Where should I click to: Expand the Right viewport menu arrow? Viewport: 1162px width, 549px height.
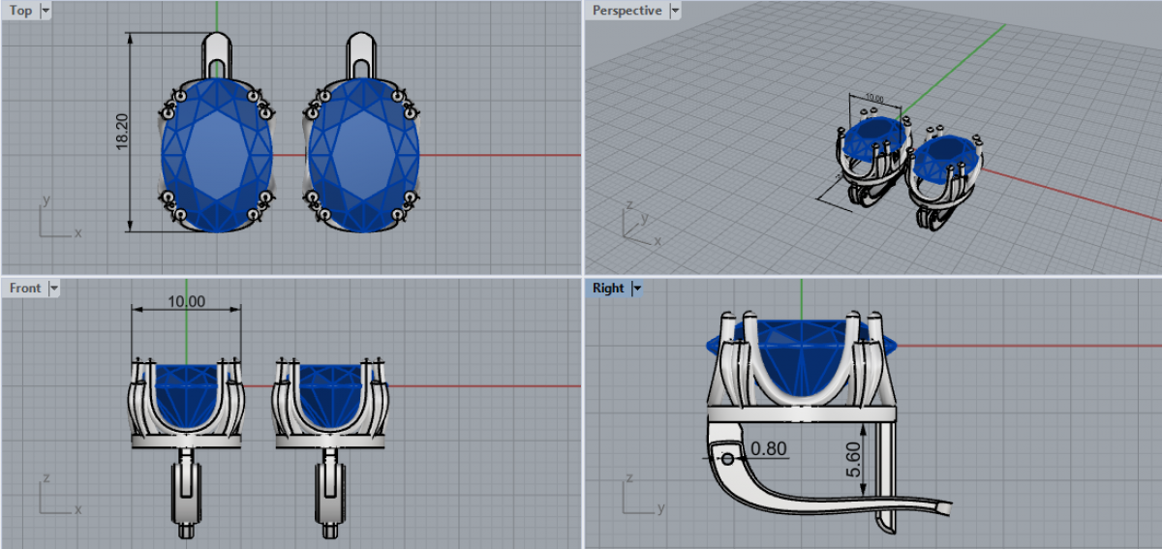(x=637, y=288)
